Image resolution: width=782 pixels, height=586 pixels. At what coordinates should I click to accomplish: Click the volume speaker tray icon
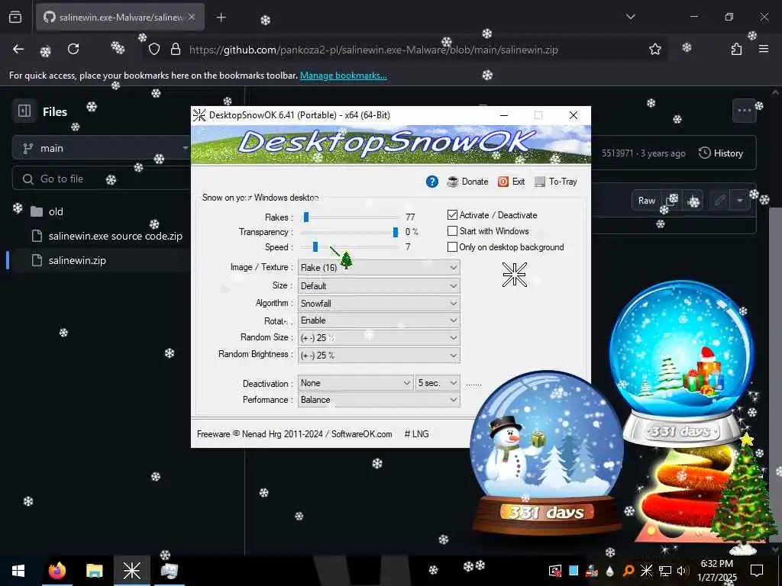(682, 571)
